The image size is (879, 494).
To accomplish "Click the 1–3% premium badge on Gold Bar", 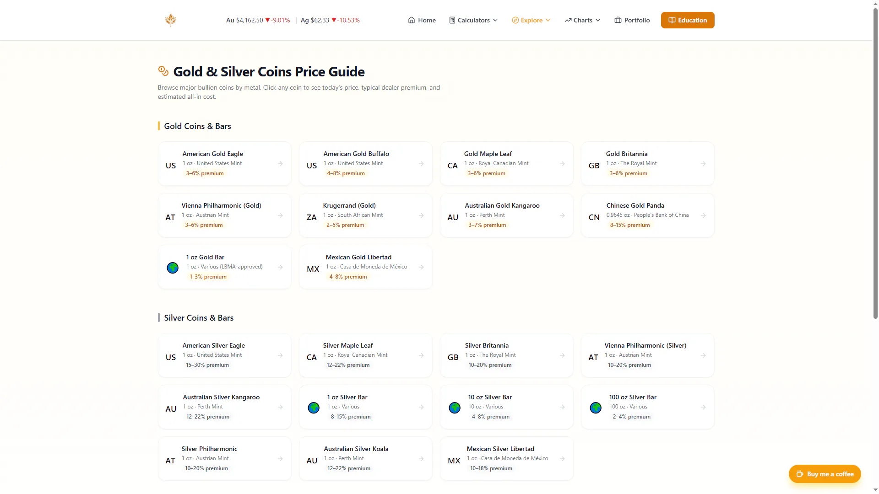I will coord(208,277).
